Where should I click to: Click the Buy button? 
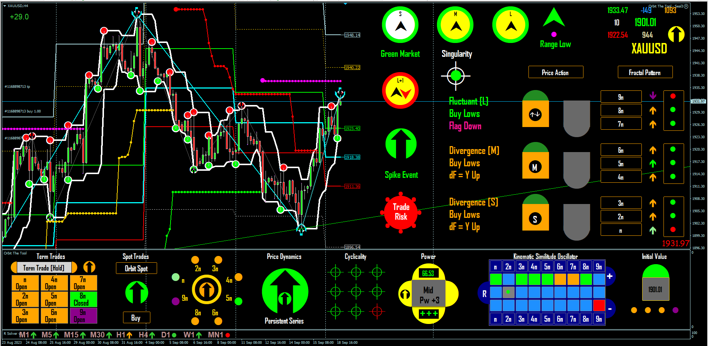pos(136,318)
